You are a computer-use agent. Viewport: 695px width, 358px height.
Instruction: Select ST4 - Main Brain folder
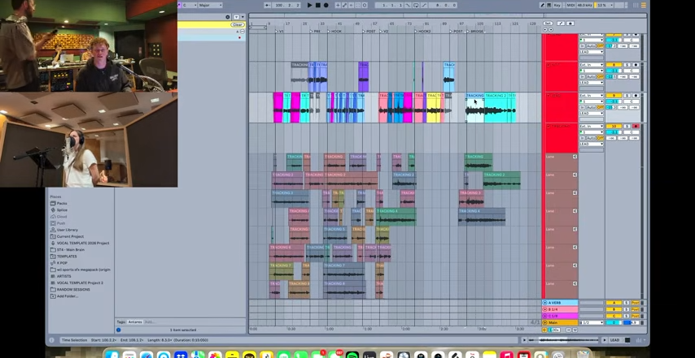pos(71,250)
